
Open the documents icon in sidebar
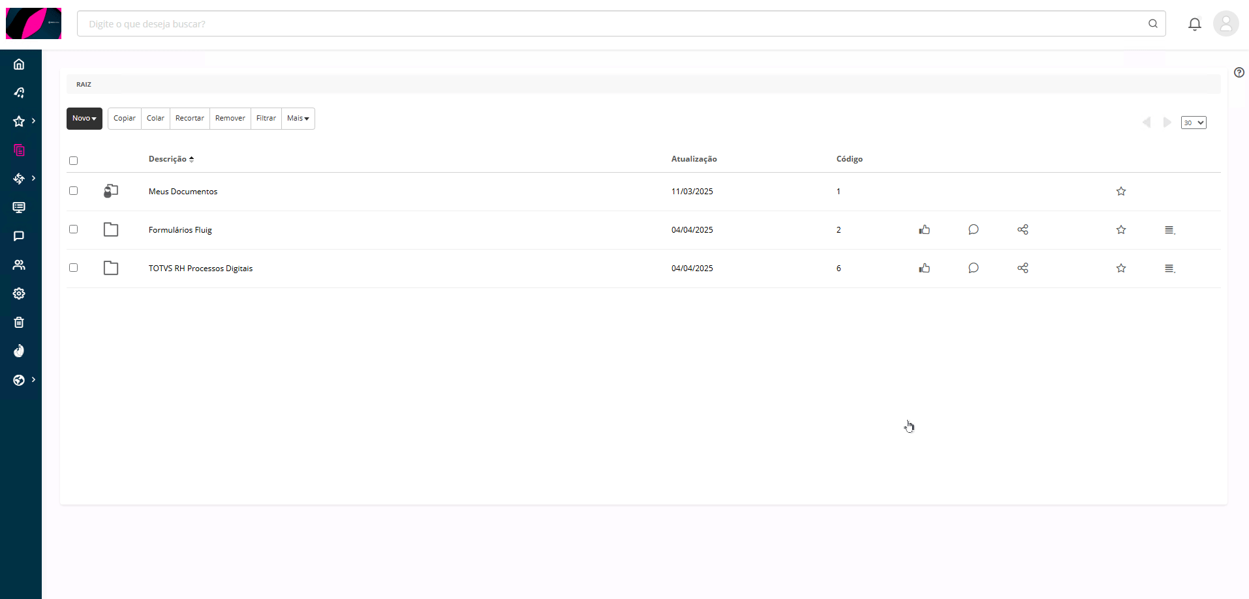(x=19, y=150)
